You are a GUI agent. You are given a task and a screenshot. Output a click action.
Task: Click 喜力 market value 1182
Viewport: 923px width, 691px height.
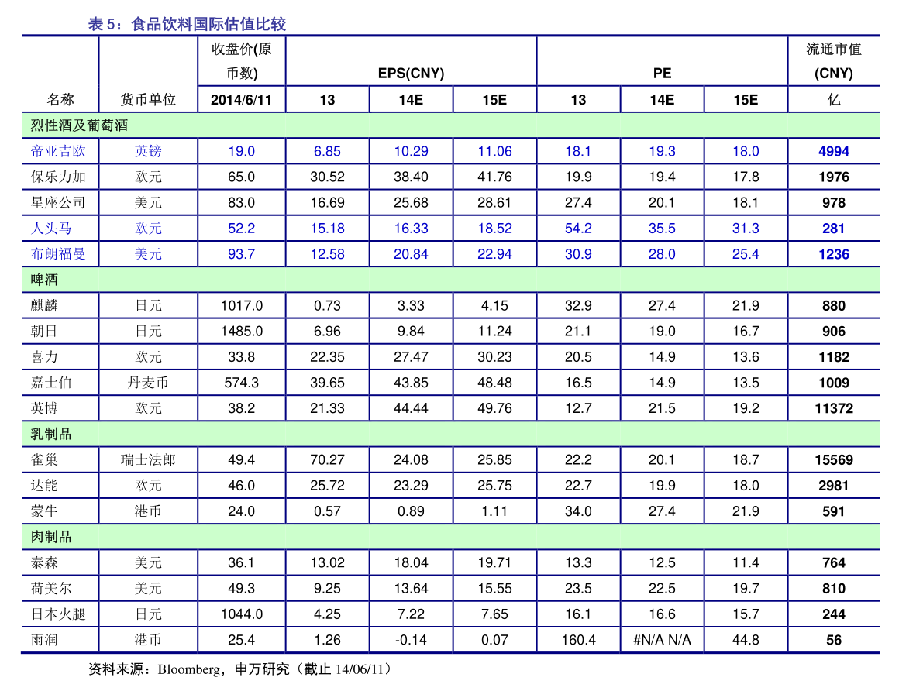[834, 356]
